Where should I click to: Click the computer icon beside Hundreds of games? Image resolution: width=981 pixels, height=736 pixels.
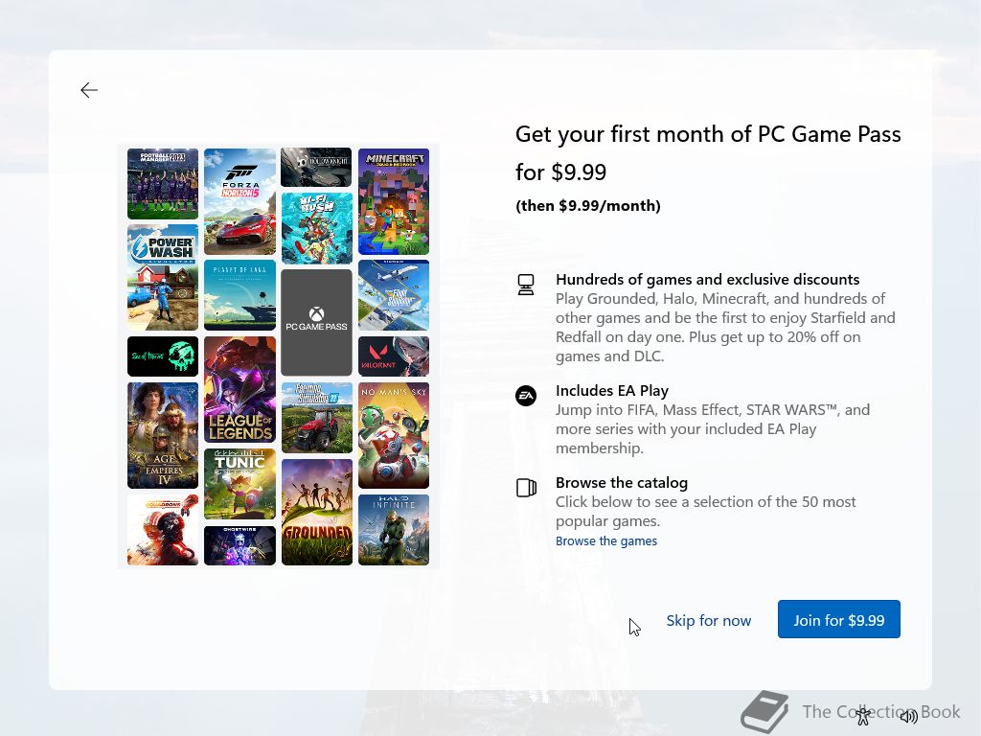(x=526, y=285)
